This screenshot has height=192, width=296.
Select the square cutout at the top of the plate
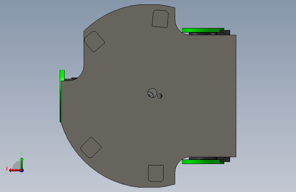tap(160, 19)
